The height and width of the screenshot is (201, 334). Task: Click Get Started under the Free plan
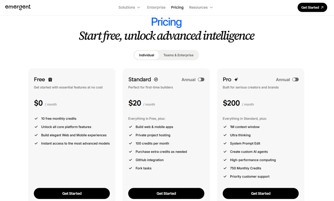click(x=71, y=193)
